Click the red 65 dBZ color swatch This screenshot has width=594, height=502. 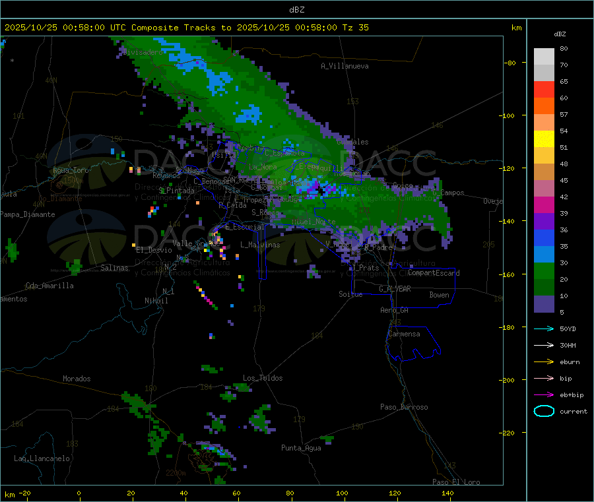point(544,89)
